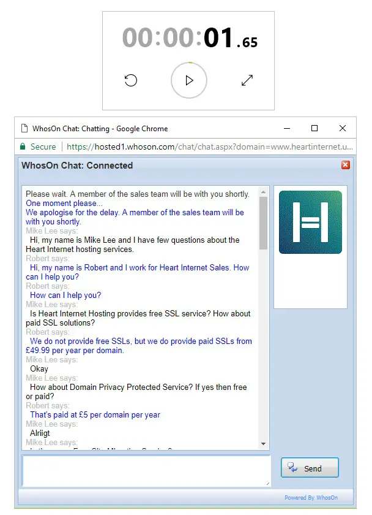Click inside the message input box
Image resolution: width=372 pixels, height=515 pixels.
click(x=146, y=471)
